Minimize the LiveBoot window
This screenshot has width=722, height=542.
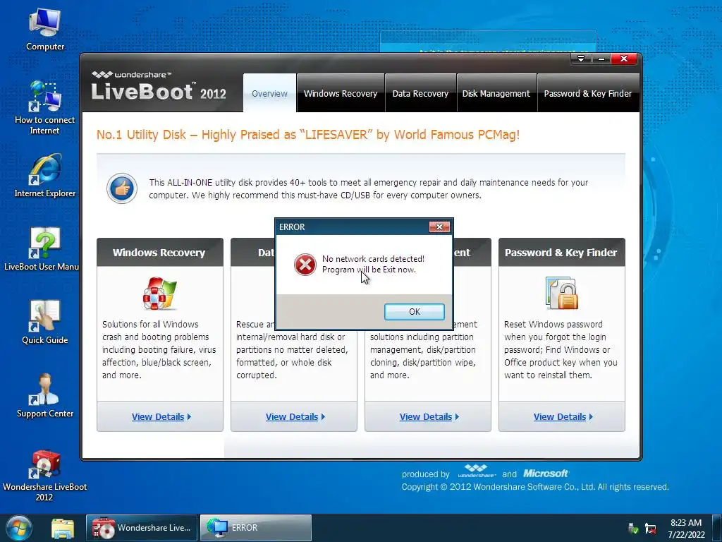(x=601, y=59)
